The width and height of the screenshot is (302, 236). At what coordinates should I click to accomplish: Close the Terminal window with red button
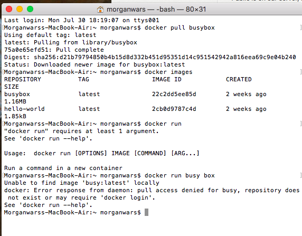9,9
